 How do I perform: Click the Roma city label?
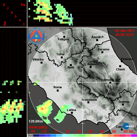tap(58, 87)
